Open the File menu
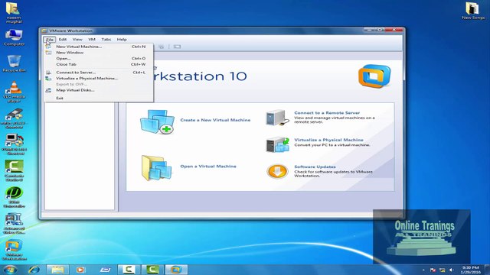 [49, 39]
